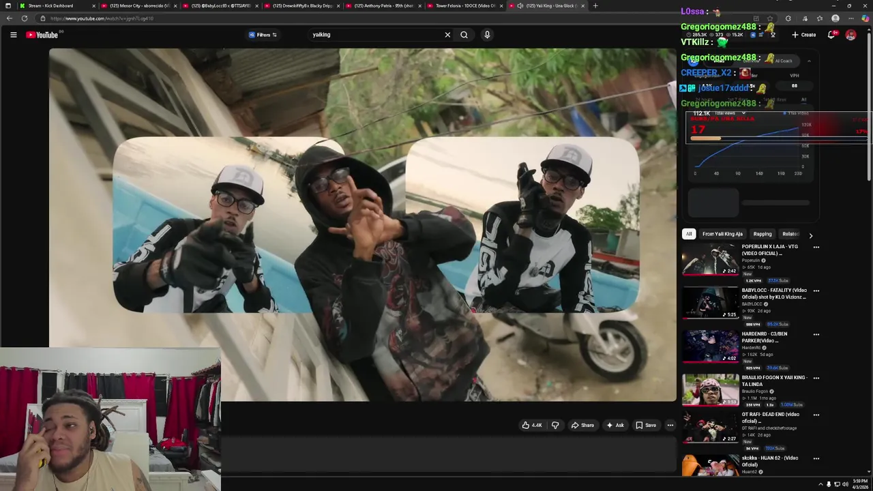The height and width of the screenshot is (491, 873).
Task: Select the 'All' time range in stats
Action: 803,100
